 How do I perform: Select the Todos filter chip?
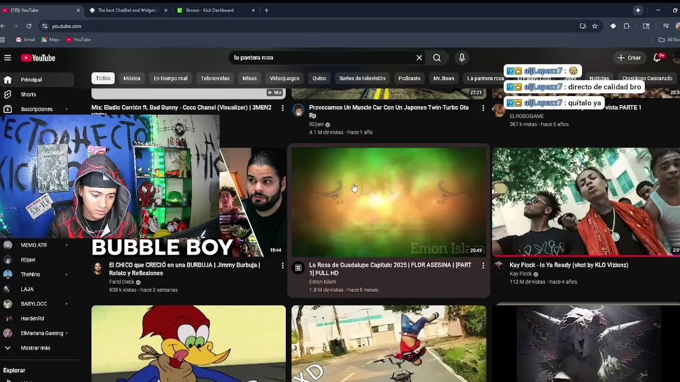[x=103, y=78]
